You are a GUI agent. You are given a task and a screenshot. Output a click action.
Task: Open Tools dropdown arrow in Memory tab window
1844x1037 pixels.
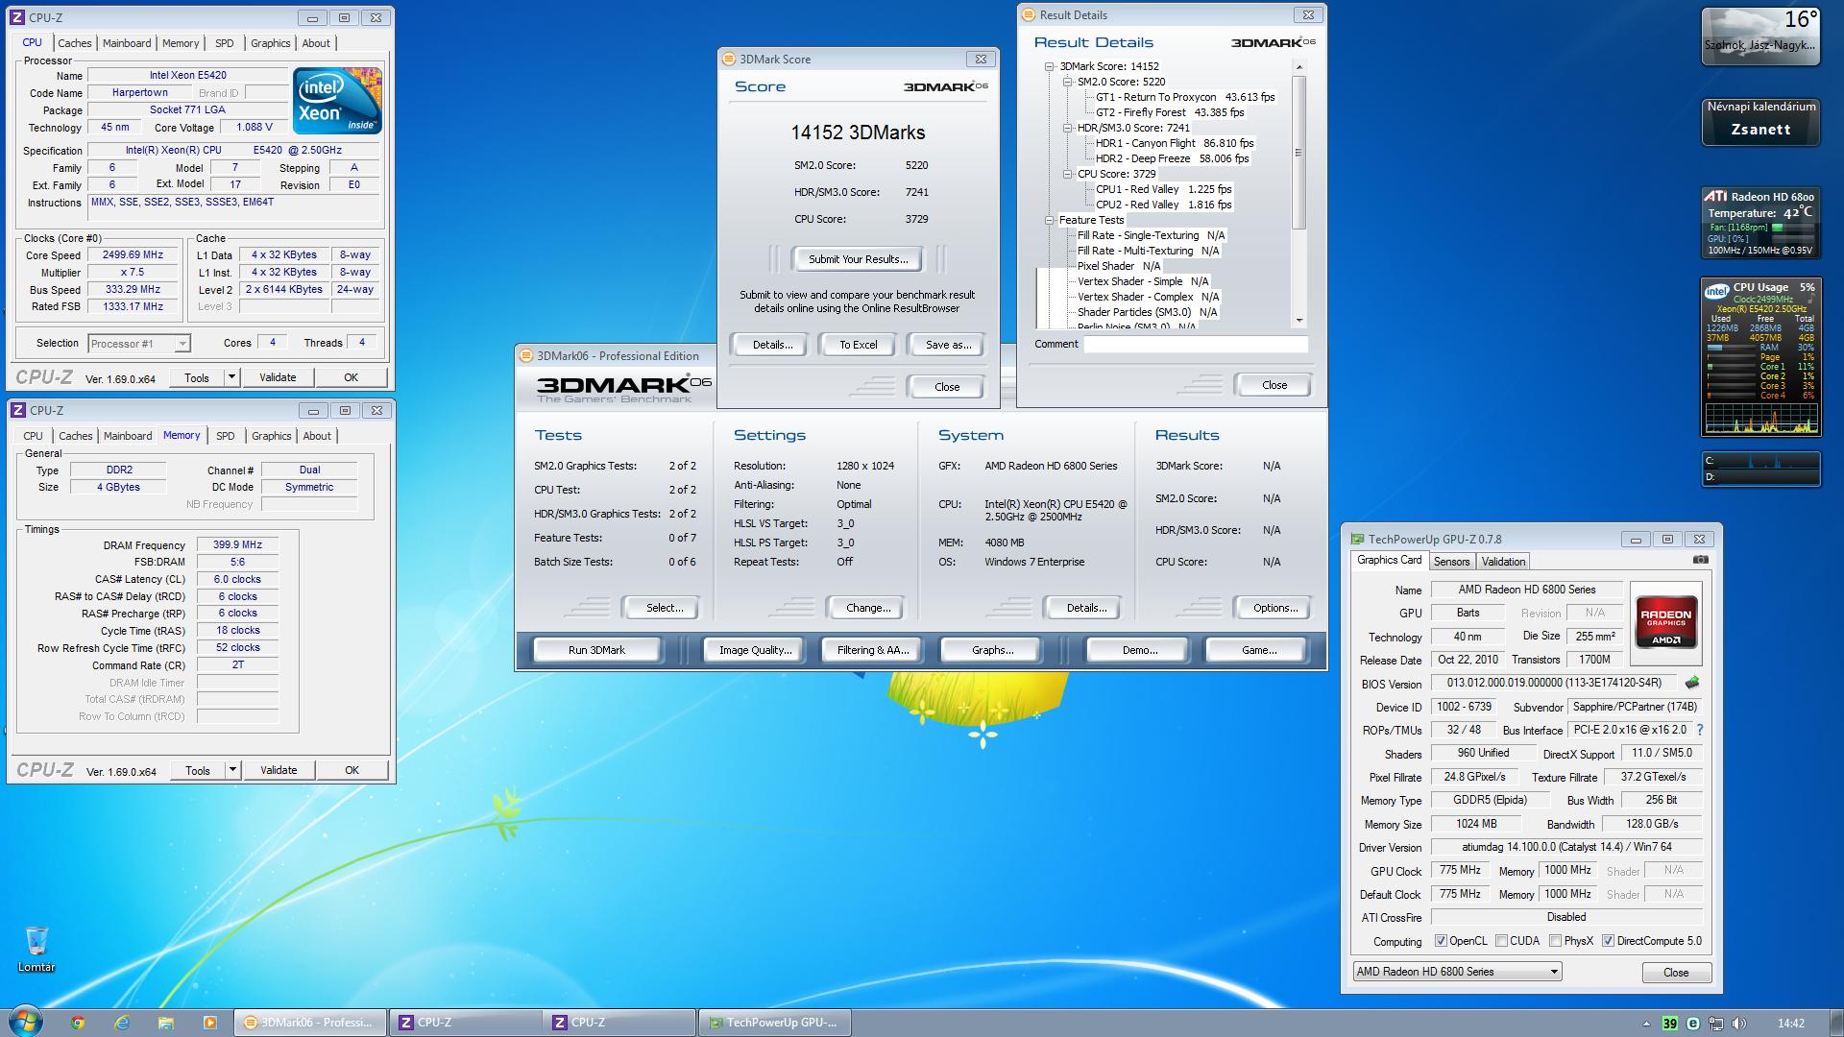(x=231, y=770)
